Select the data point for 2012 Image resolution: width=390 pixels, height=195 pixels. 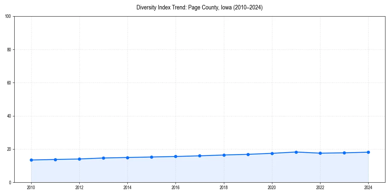[79, 159]
